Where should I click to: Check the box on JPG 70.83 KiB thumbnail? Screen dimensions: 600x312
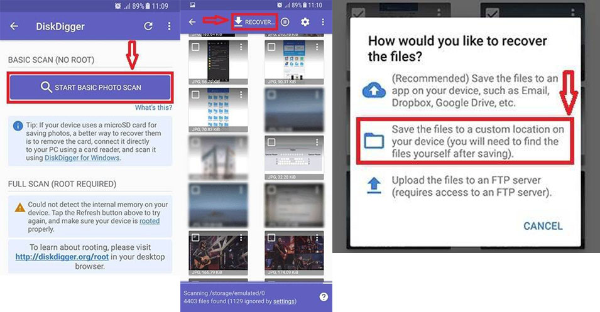point(195,94)
